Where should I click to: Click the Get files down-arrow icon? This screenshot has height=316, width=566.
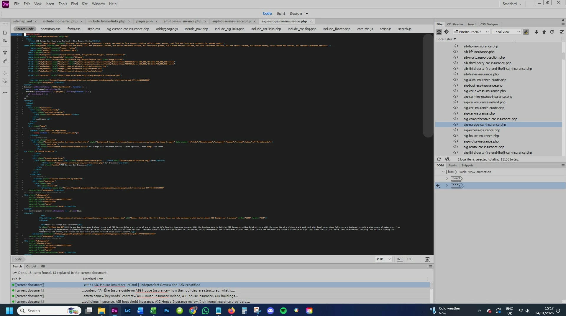[536, 32]
